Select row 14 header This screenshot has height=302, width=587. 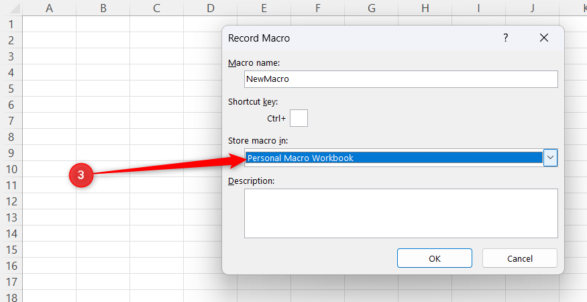11,234
